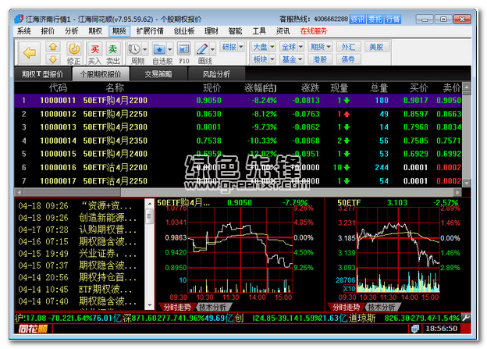The height and width of the screenshot is (349, 487).
Task: Click the 涨幅(结) column header
Action: [260, 88]
